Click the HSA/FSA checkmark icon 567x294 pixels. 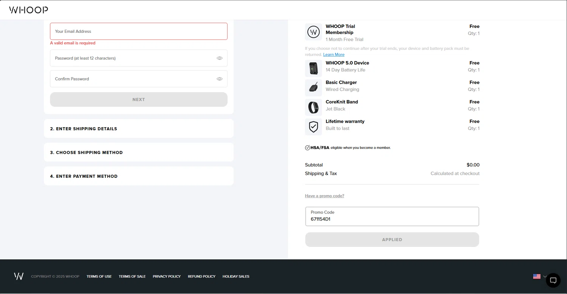click(308, 148)
